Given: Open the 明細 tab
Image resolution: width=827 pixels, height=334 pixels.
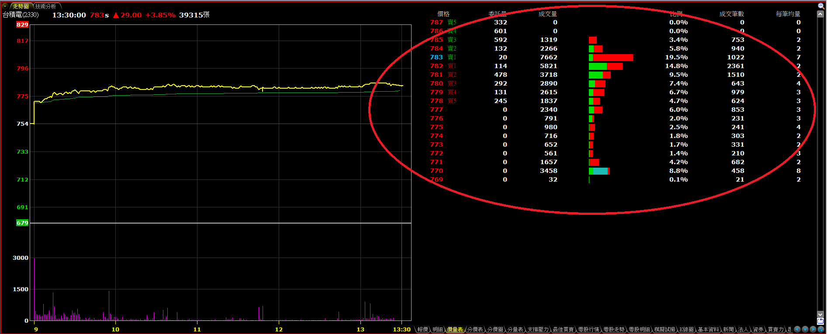Looking at the screenshot, I should (438, 330).
